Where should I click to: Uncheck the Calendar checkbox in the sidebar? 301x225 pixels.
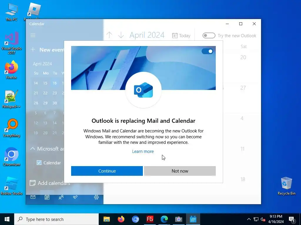click(x=39, y=163)
